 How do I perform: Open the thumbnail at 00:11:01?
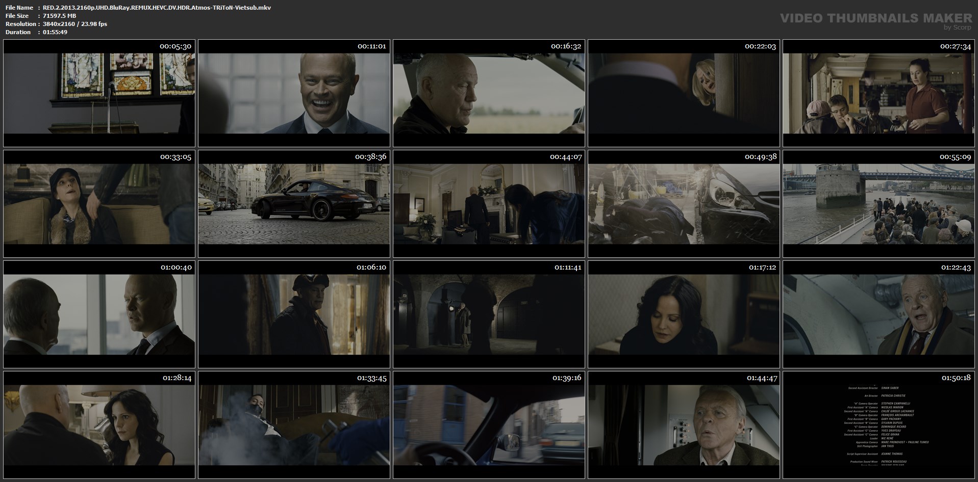[294, 93]
